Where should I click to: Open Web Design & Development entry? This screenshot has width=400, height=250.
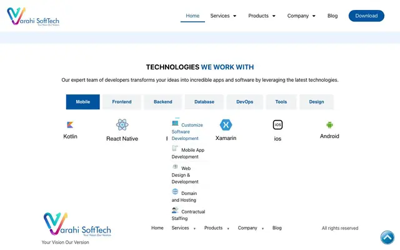[185, 174]
